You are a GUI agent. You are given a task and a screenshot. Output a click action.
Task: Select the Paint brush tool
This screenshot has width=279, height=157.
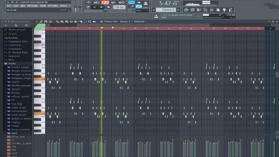(62, 21)
